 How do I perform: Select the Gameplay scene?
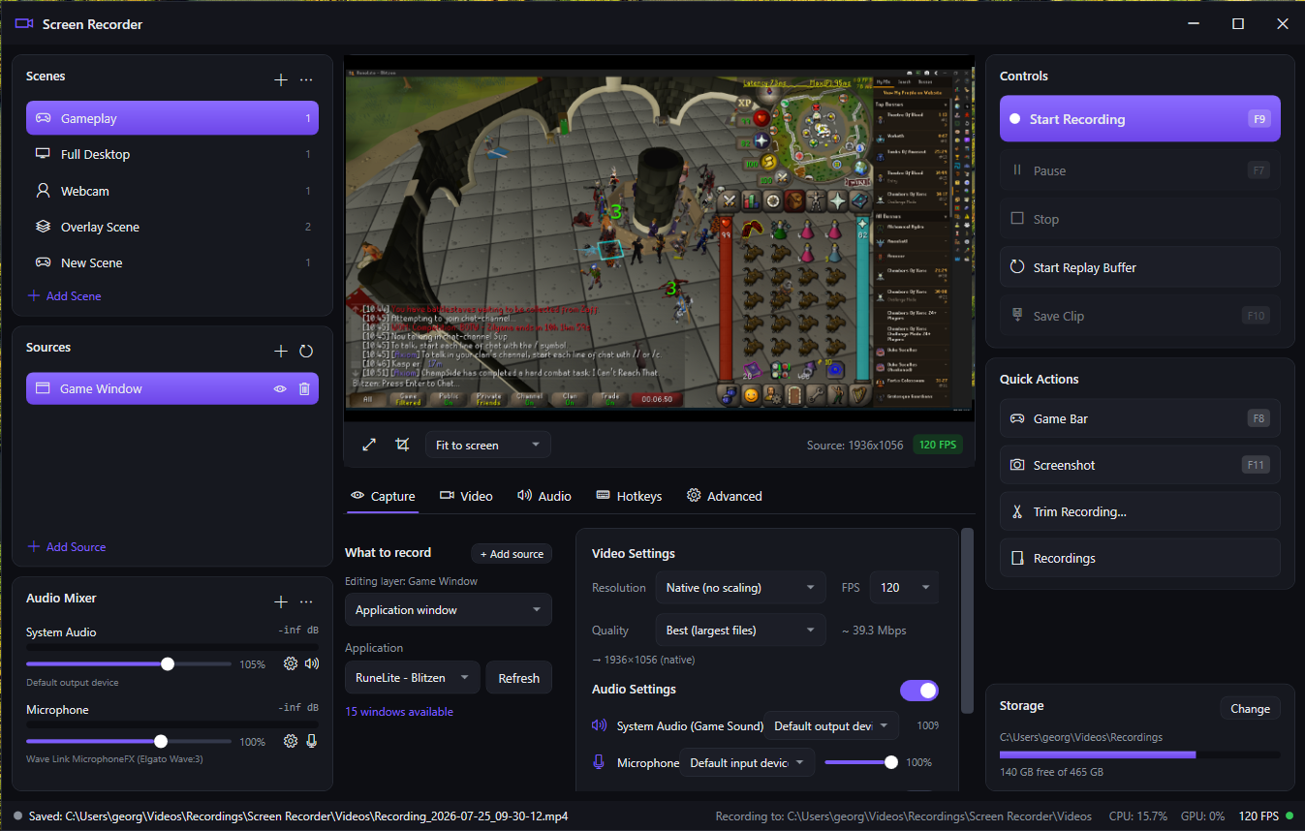[172, 118]
